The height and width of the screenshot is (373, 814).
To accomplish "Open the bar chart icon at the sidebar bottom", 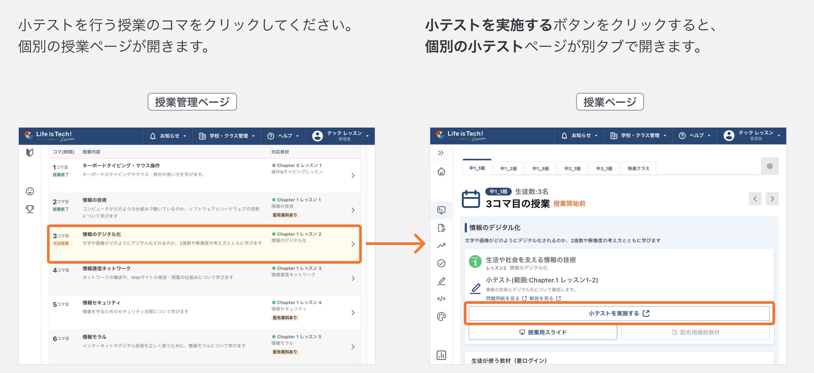I will pyautogui.click(x=441, y=355).
